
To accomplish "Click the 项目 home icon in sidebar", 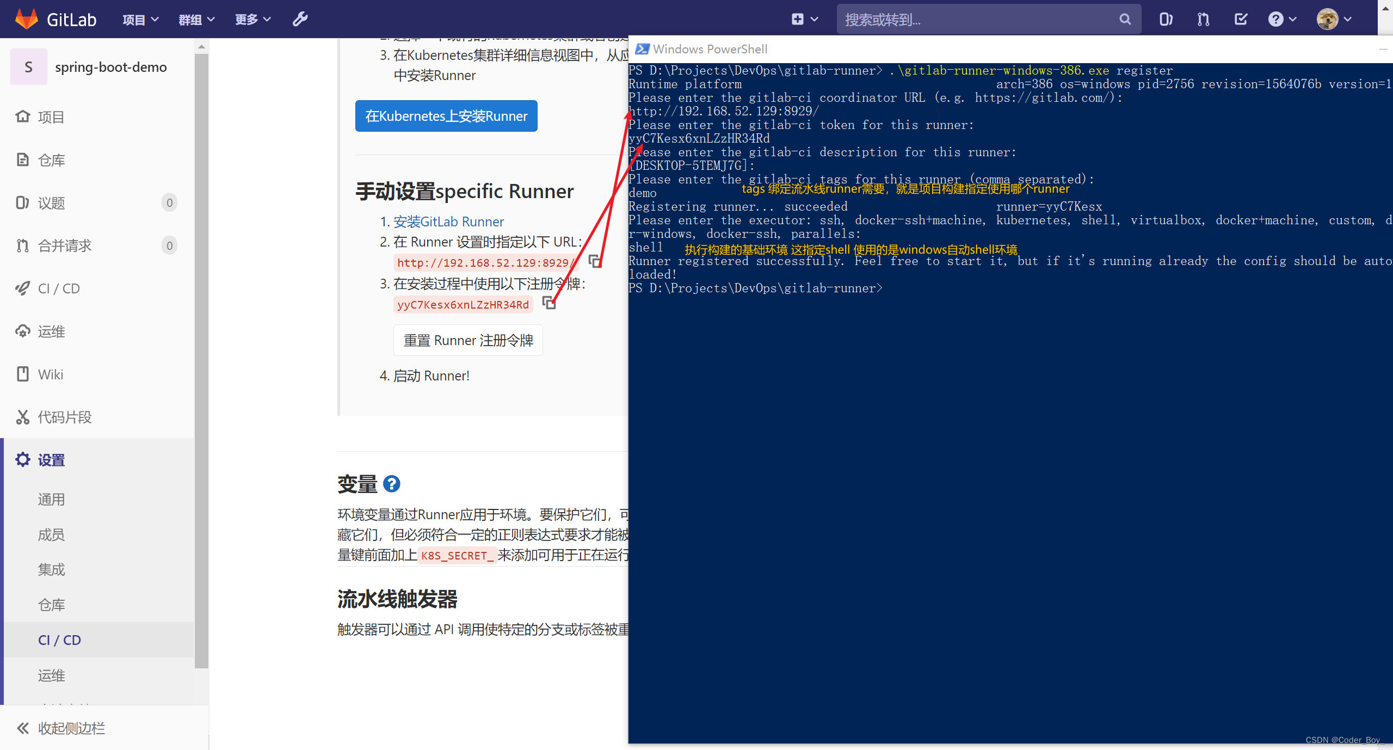I will (x=23, y=116).
